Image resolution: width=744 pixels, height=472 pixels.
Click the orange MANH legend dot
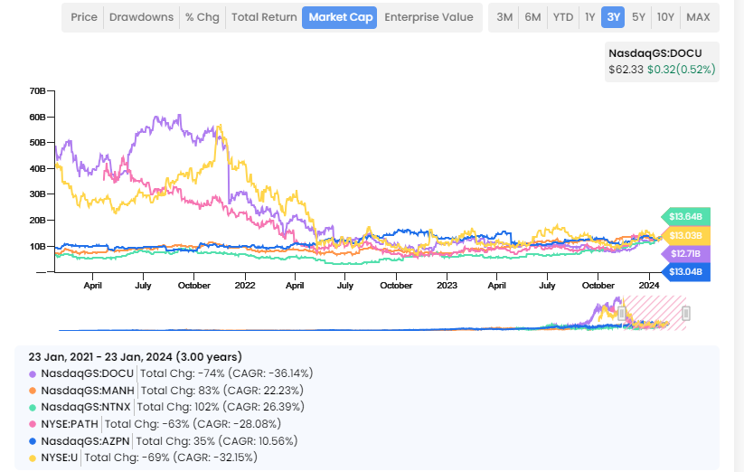point(33,391)
